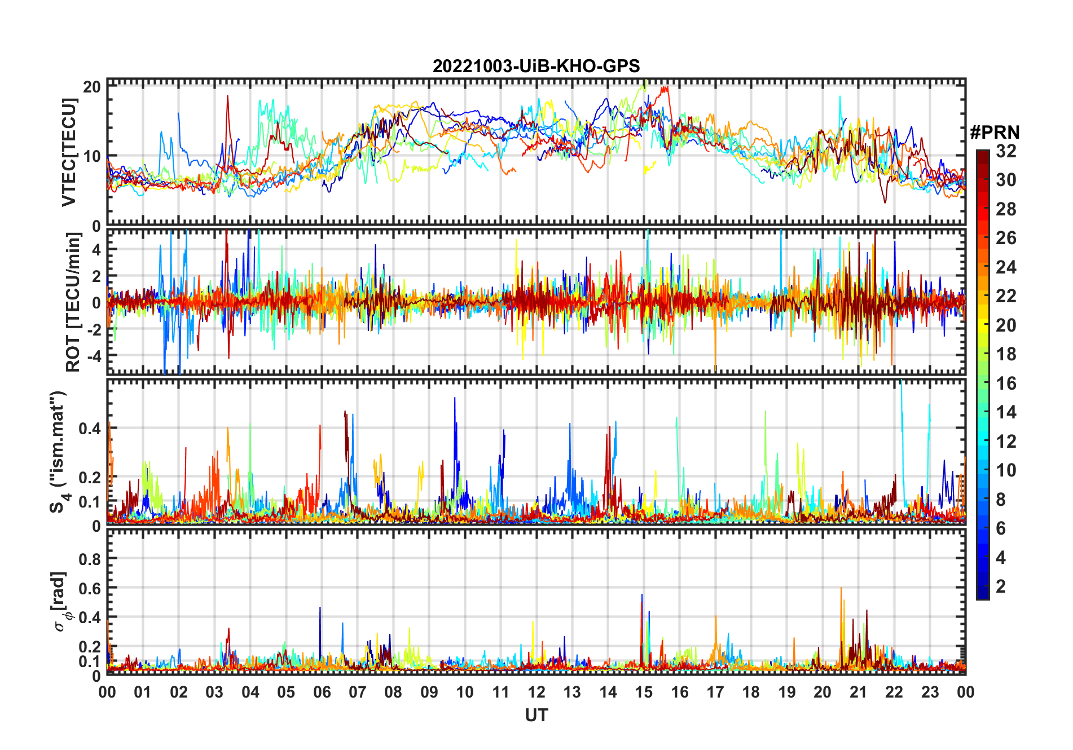Click colorbar tick label 14
1073x750 pixels.
pyautogui.click(x=1006, y=412)
